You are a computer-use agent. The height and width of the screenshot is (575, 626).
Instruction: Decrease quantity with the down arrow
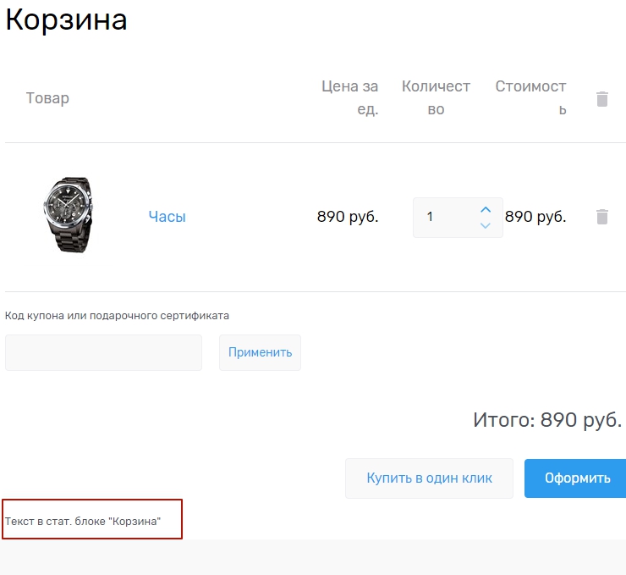486,225
